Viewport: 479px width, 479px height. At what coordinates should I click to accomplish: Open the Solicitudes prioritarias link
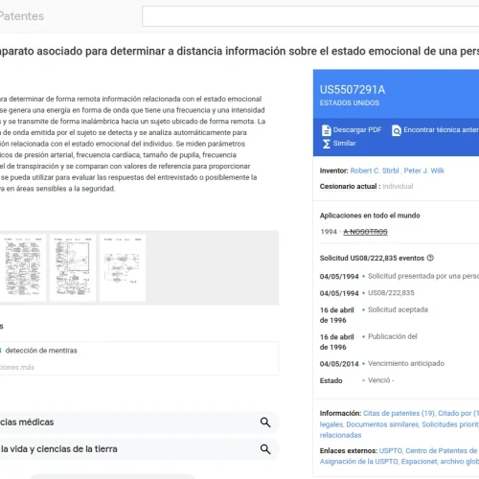[x=450, y=424]
